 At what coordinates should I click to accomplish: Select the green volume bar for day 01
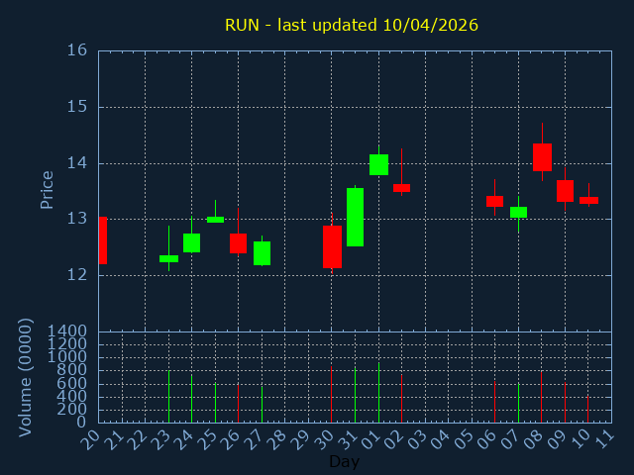[378, 392]
